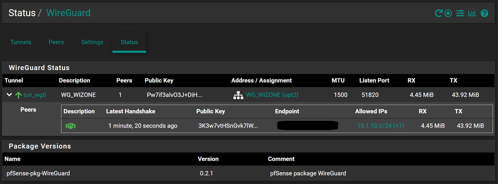Open the related status chart icon
The width and height of the screenshot is (498, 184).
pyautogui.click(x=472, y=13)
